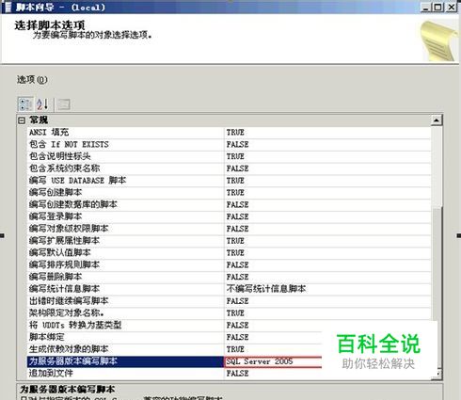Click FALSE value of 编写登录脚本
Image resolution: width=461 pixels, height=400 pixels.
pyautogui.click(x=237, y=216)
